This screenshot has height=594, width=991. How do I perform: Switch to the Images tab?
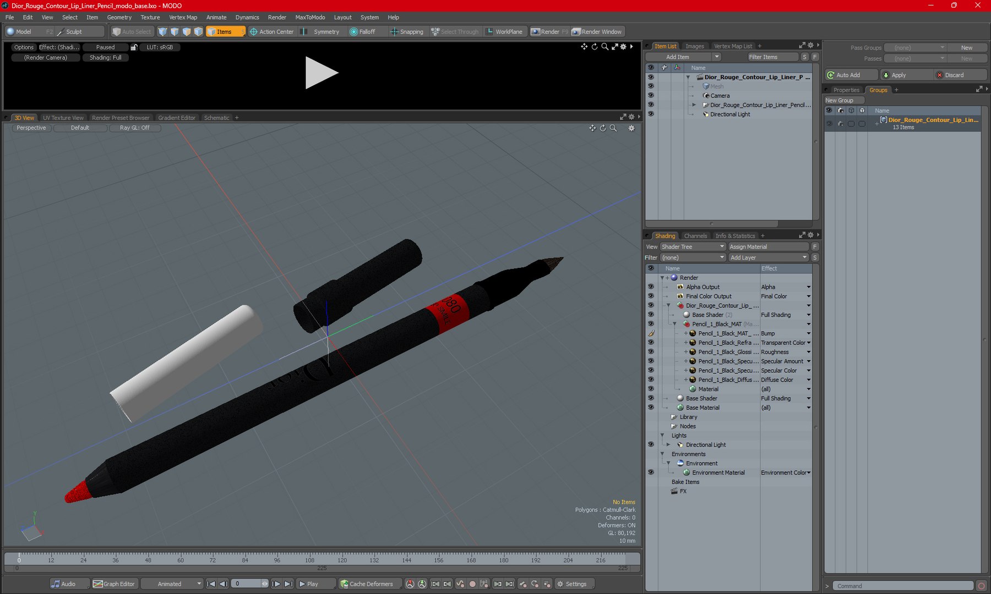point(695,46)
